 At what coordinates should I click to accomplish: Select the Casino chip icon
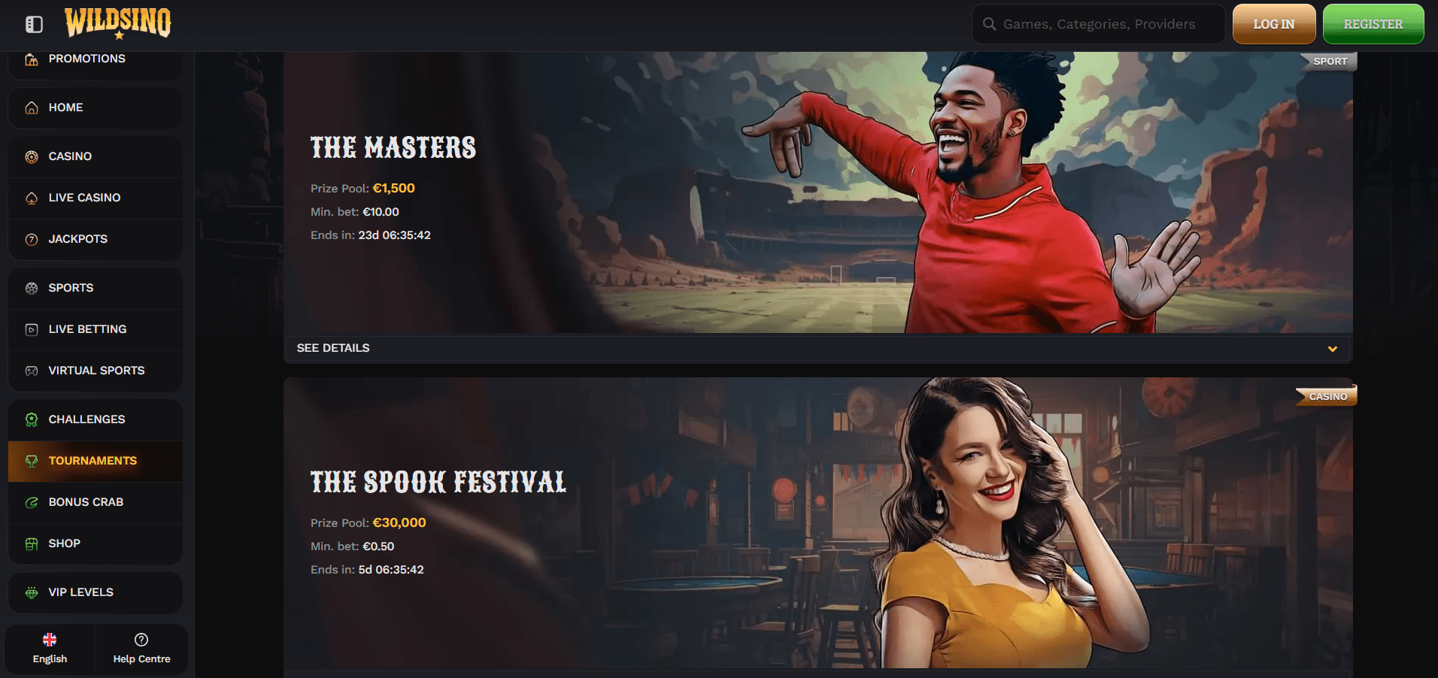[x=32, y=156]
